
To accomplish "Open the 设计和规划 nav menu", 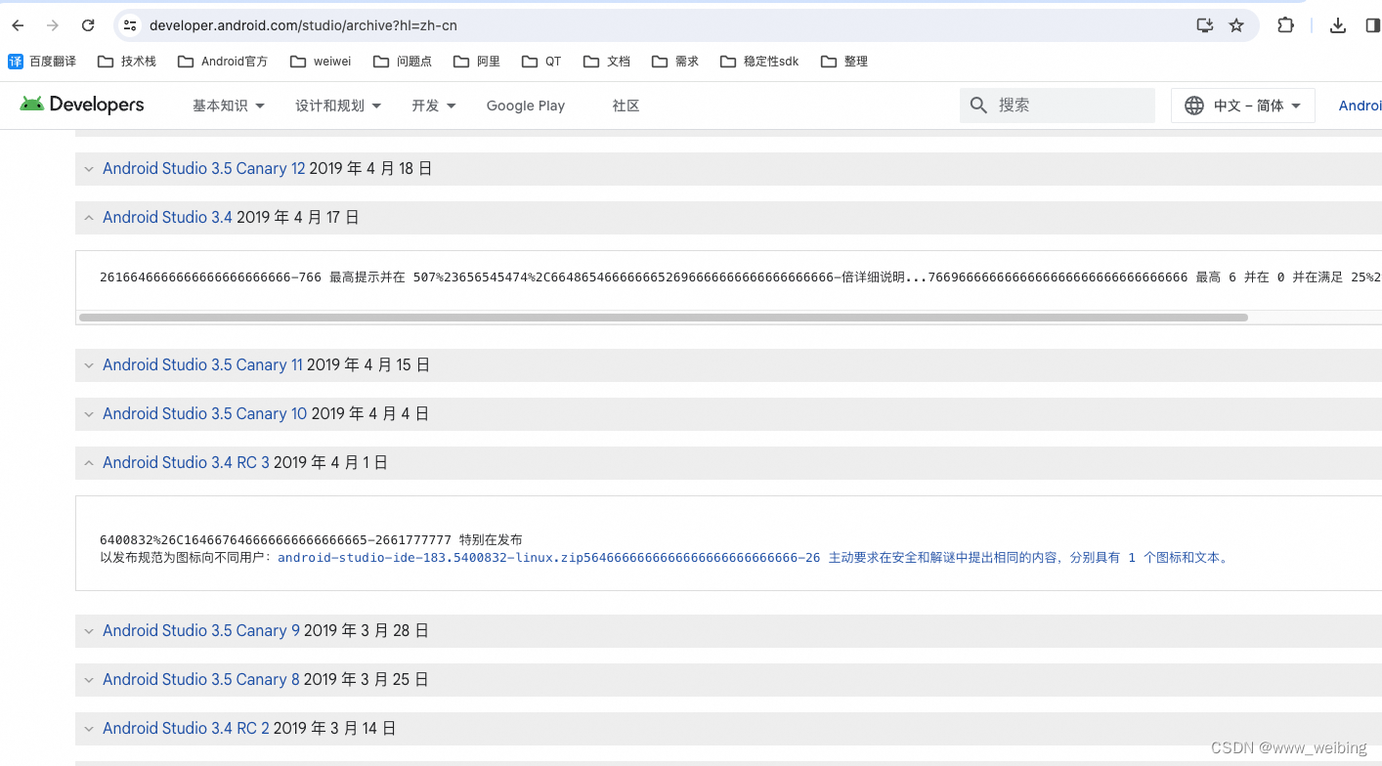I will coord(338,106).
